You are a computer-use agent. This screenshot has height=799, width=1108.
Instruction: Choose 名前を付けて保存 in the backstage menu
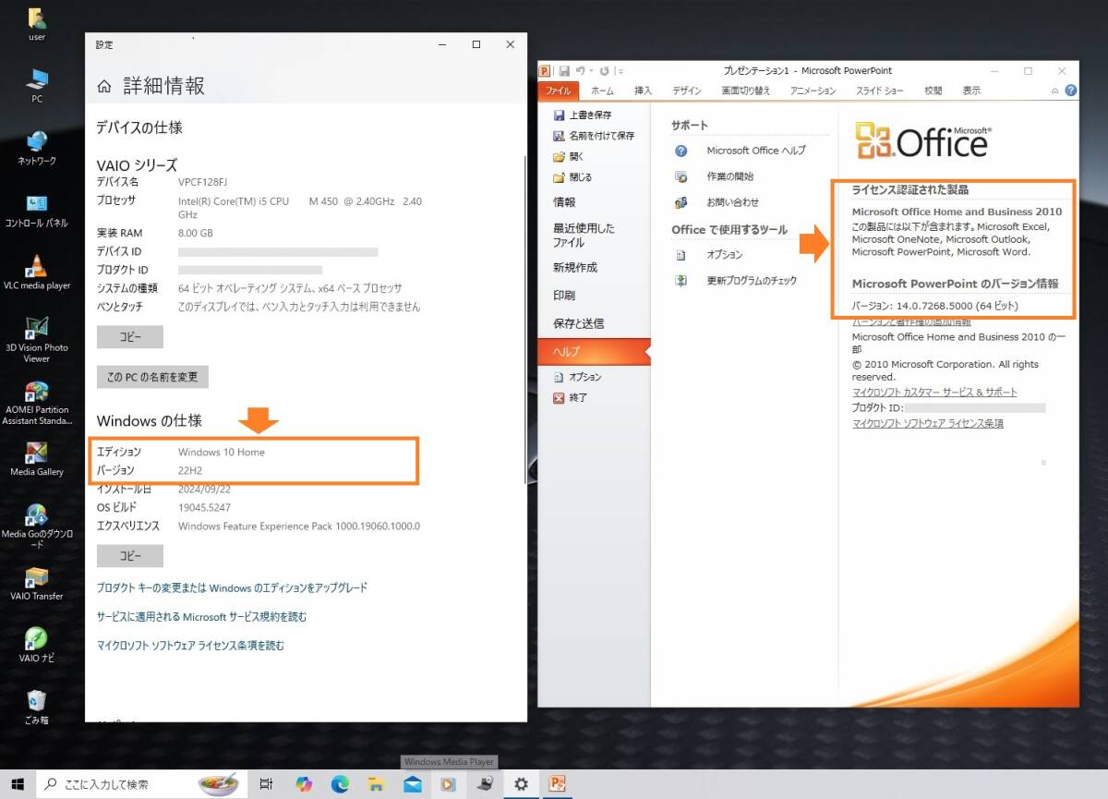[594, 136]
